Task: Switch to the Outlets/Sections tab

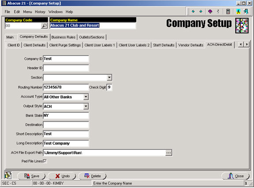Action: pyautogui.click(x=92, y=37)
